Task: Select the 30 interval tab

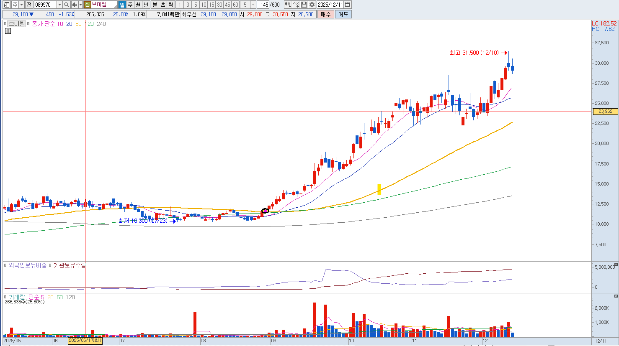Action: 219,5
